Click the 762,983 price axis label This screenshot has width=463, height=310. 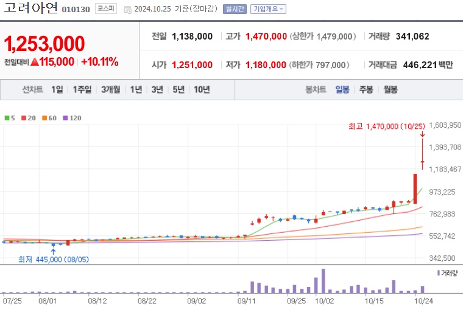(x=442, y=214)
